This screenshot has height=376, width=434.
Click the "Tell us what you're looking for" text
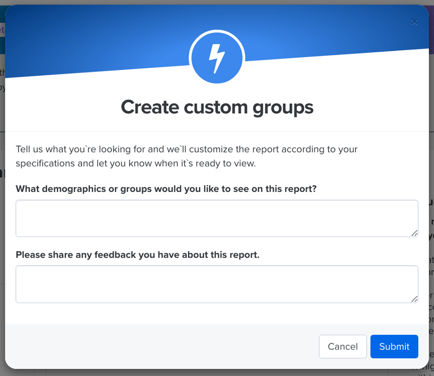pos(186,149)
